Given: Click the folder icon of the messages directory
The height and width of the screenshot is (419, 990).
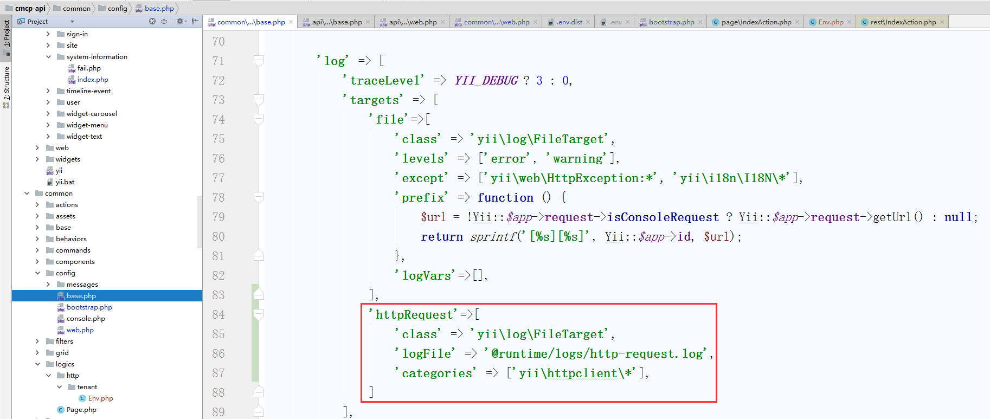Looking at the screenshot, I should 61,285.
